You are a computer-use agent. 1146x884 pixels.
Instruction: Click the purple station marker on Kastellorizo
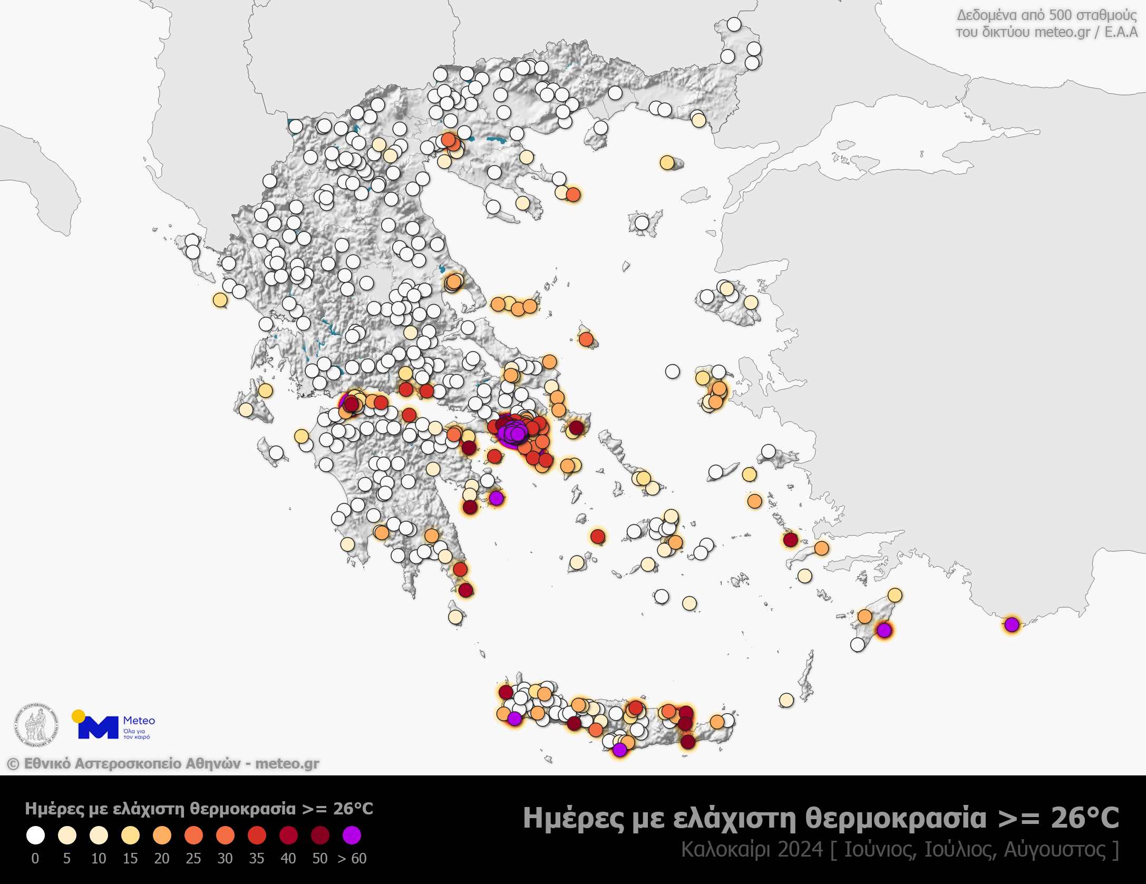(x=1012, y=625)
